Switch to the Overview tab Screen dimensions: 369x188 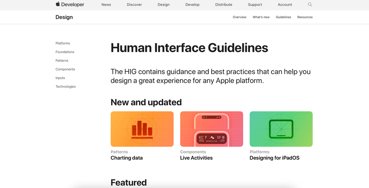[239, 17]
